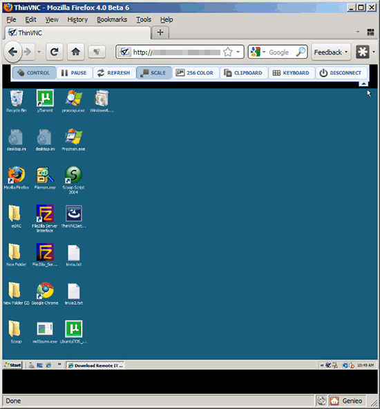Show the on-screen KEYBOARD
Viewport: 380px width, 409px height.
point(291,73)
